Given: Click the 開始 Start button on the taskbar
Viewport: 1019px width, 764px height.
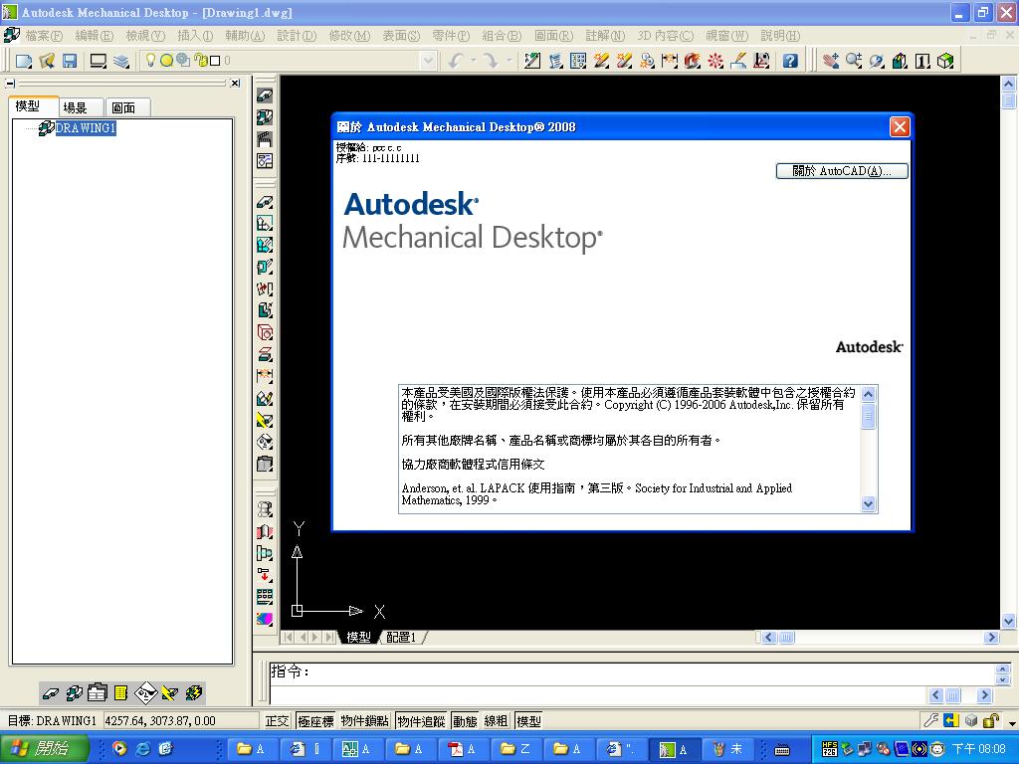Looking at the screenshot, I should [x=40, y=747].
